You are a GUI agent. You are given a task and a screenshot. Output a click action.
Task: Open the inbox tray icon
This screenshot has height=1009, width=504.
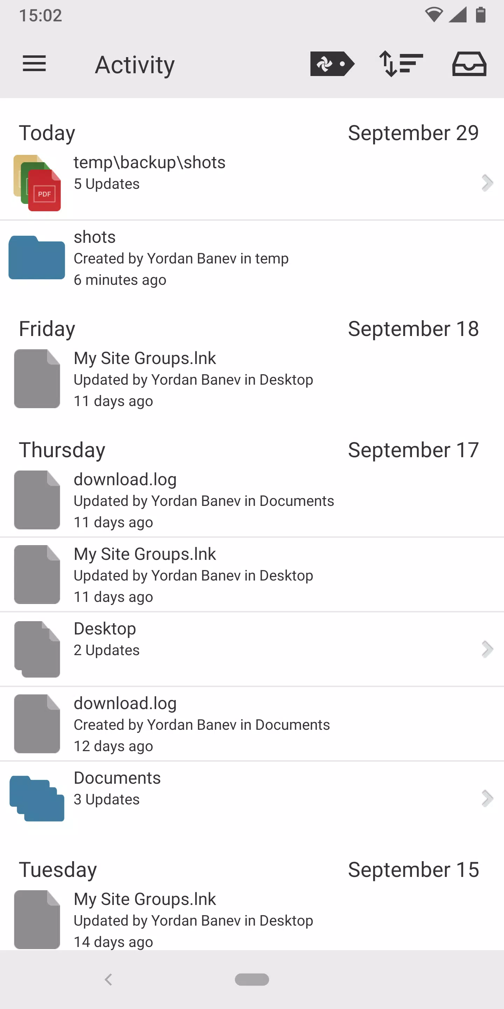tap(469, 64)
